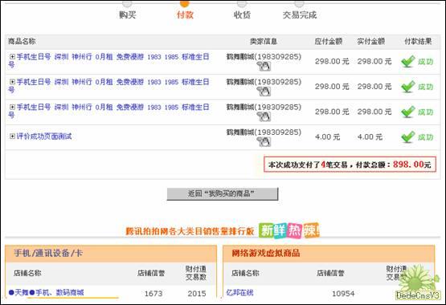Screen dimensions: 446x305
Task: Open the 天舞●手机、数码商城 shop link
Action: pyautogui.click(x=47, y=292)
